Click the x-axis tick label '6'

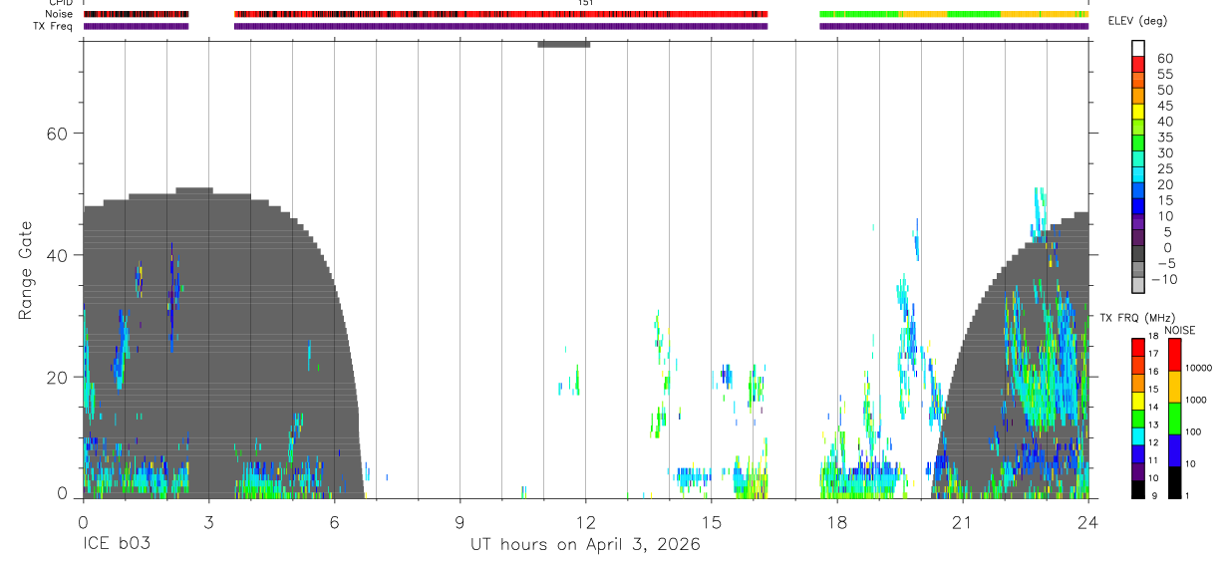pos(334,521)
